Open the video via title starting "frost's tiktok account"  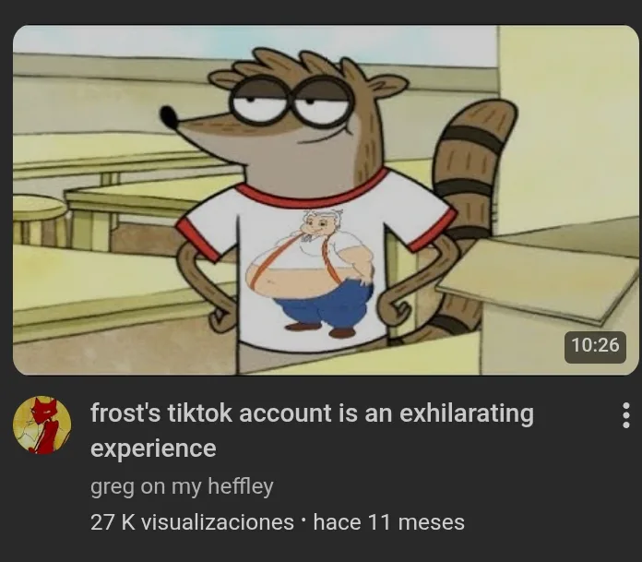312,430
